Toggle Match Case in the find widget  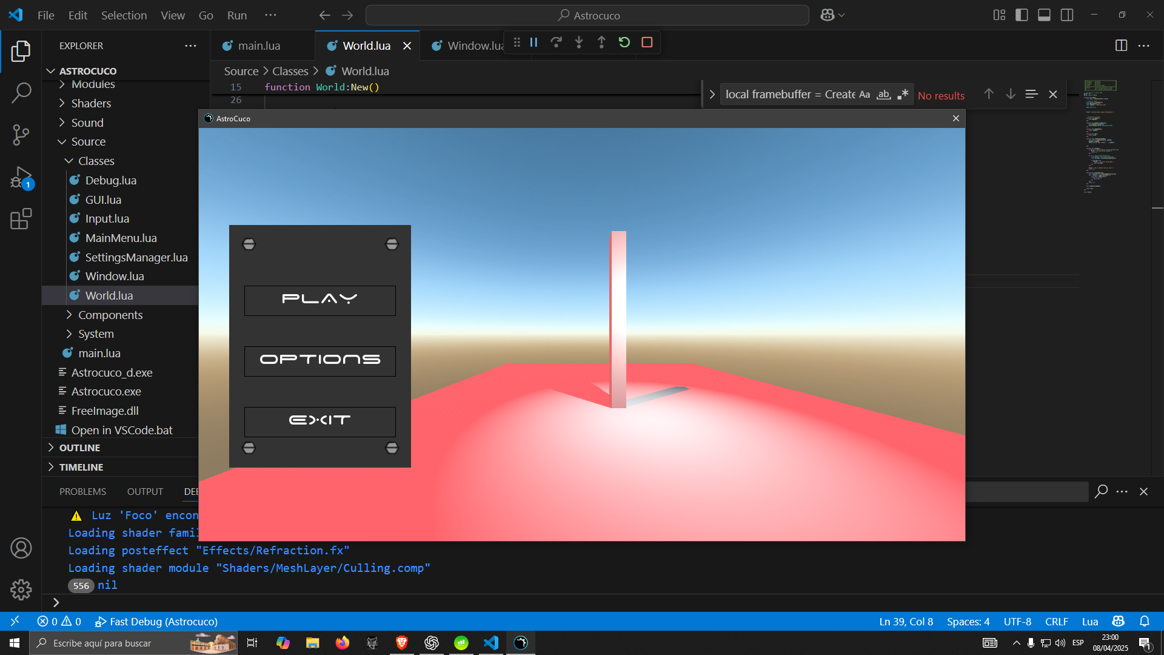point(865,95)
